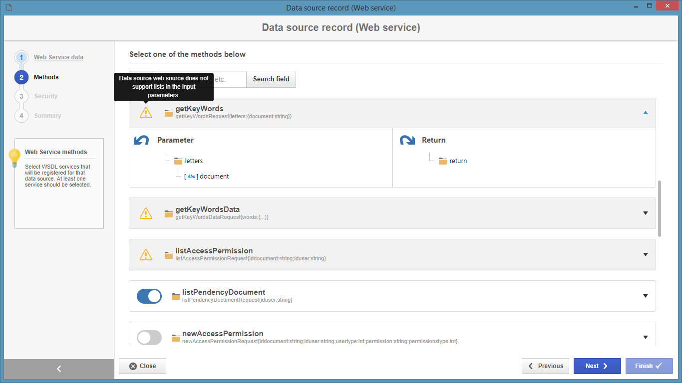682x383 pixels.
Task: Expand the listPendencyDocument method details
Action: click(x=645, y=296)
